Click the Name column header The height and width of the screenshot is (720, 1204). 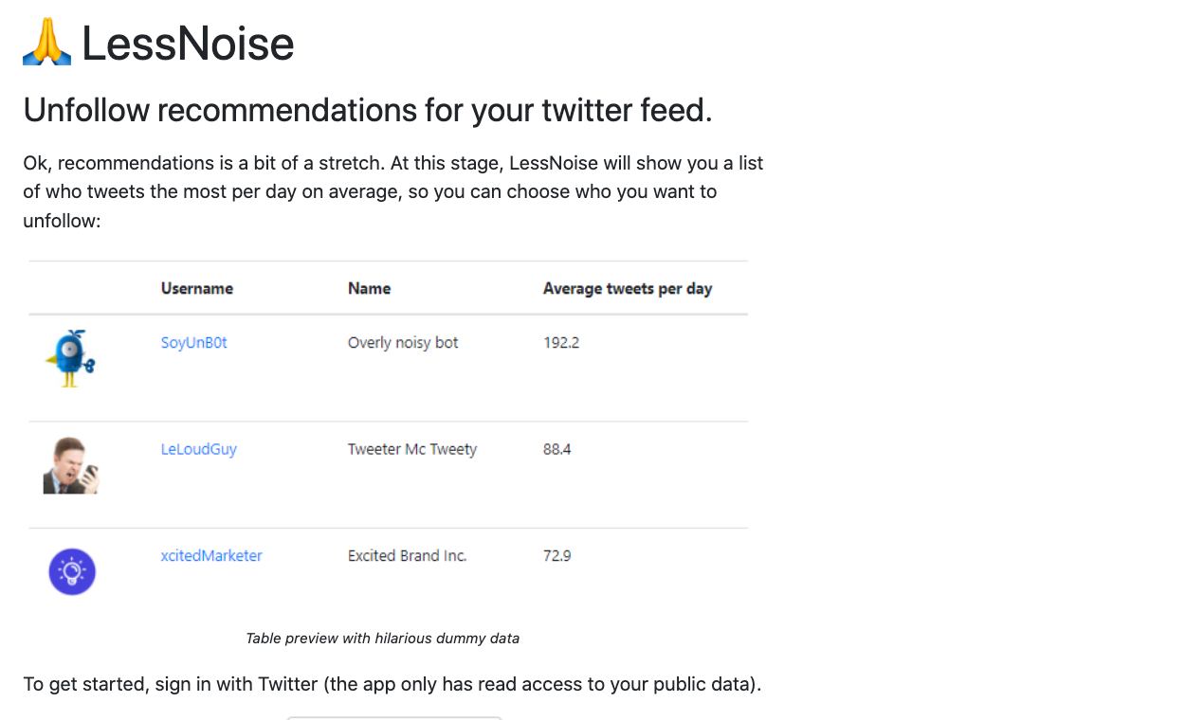tap(370, 289)
